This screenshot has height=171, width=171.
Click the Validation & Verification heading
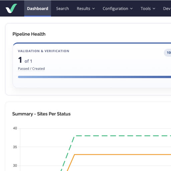pos(43,51)
